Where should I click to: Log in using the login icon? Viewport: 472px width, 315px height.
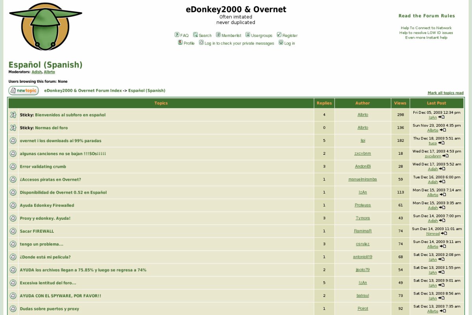pos(280,43)
